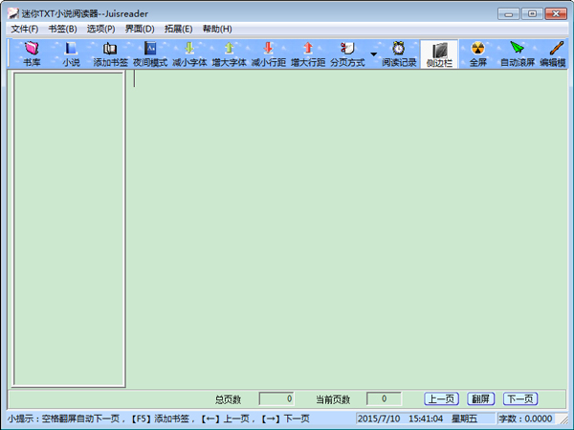Expand the 分页方式 dropdown arrow
This screenshot has height=430, width=574.
(373, 54)
